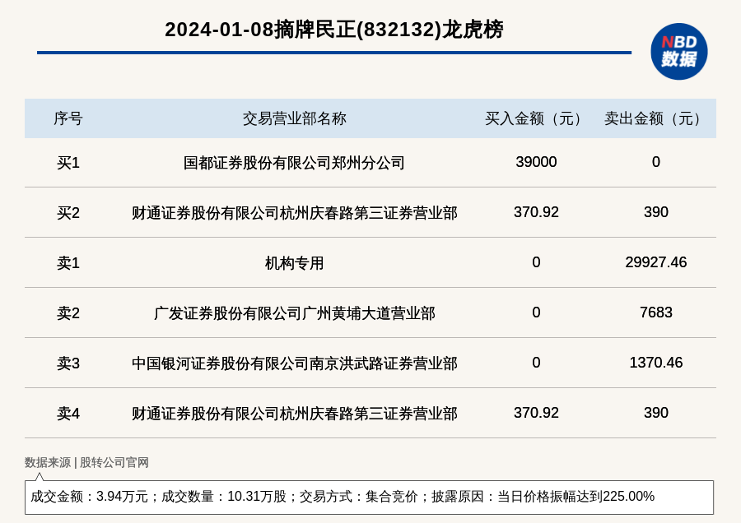The image size is (741, 523).
Task: Click the 卖3 row label
Action: [68, 363]
